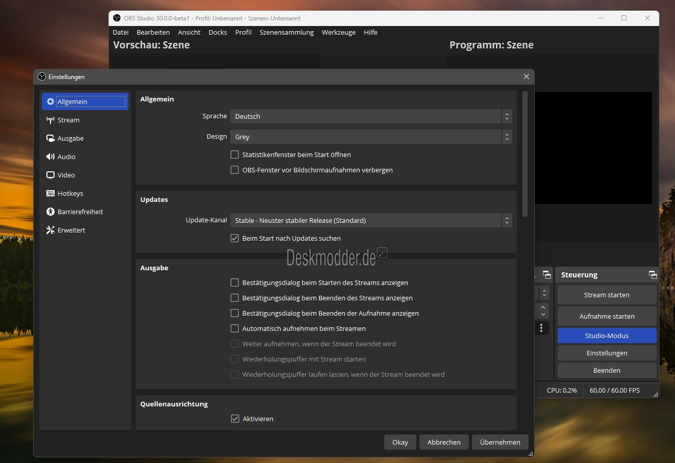Click the 60.00 / 60.00 FPS status text
Image resolution: width=675 pixels, height=463 pixels.
[614, 390]
